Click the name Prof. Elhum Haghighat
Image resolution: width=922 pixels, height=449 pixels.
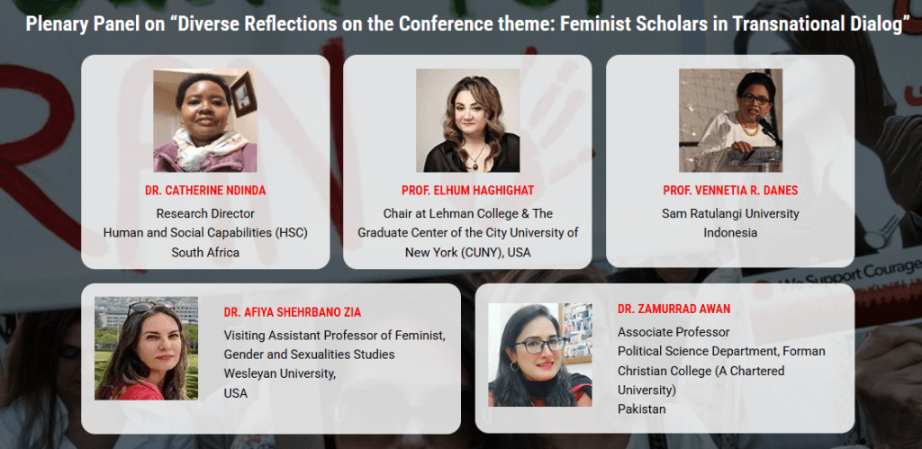(467, 191)
